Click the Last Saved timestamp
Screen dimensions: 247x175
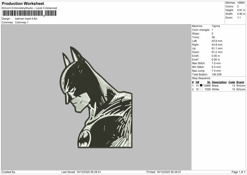click(x=81, y=172)
